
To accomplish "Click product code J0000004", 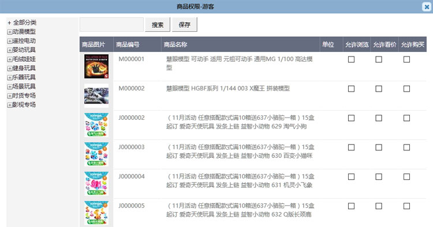I will point(132,176).
